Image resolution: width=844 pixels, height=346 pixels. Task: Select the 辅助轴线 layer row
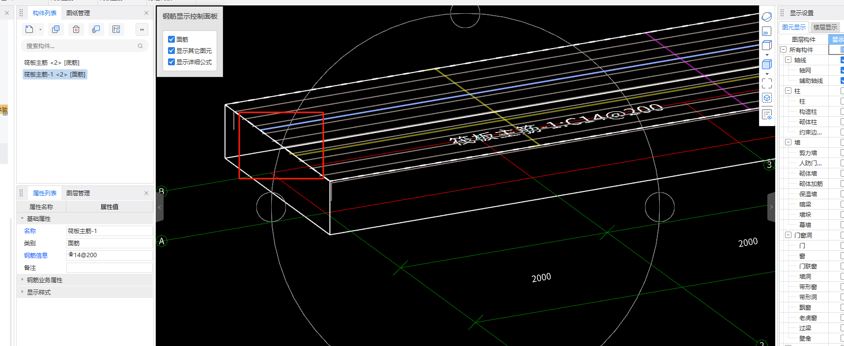pyautogui.click(x=812, y=80)
